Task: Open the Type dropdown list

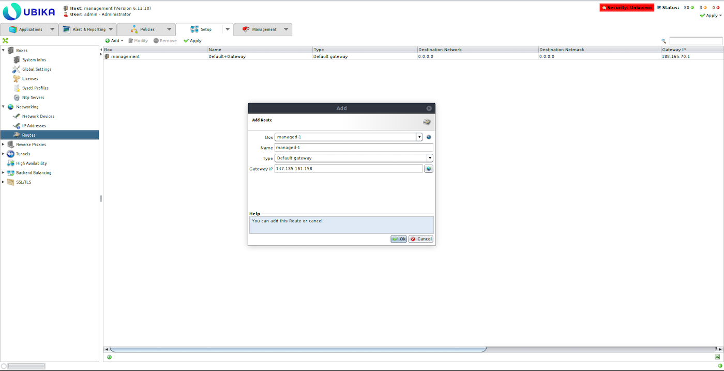Action: pos(429,158)
